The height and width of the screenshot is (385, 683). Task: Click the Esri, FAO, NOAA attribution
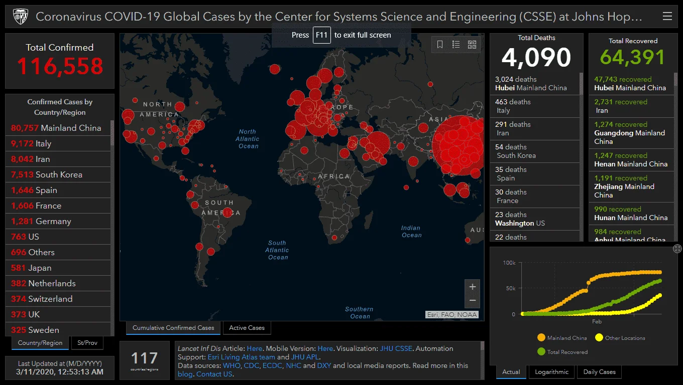(x=451, y=315)
